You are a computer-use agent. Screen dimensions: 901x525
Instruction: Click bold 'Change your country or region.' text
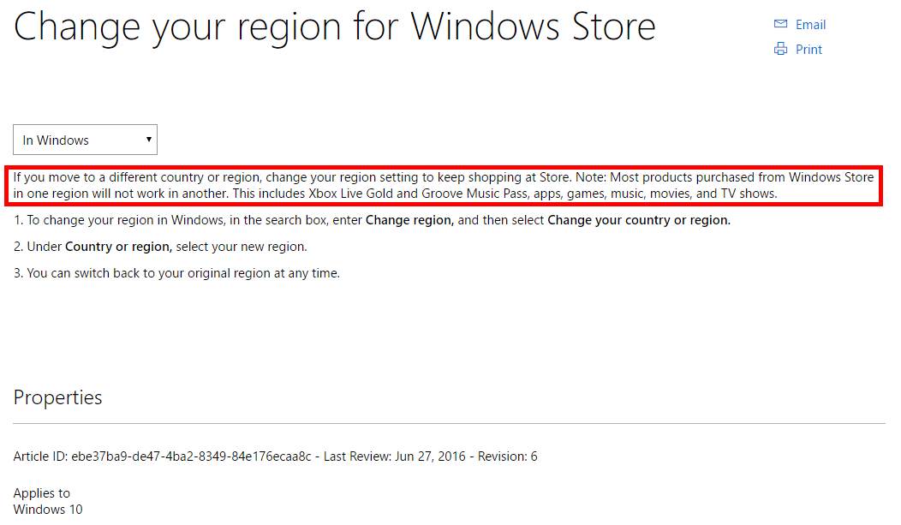(x=639, y=220)
